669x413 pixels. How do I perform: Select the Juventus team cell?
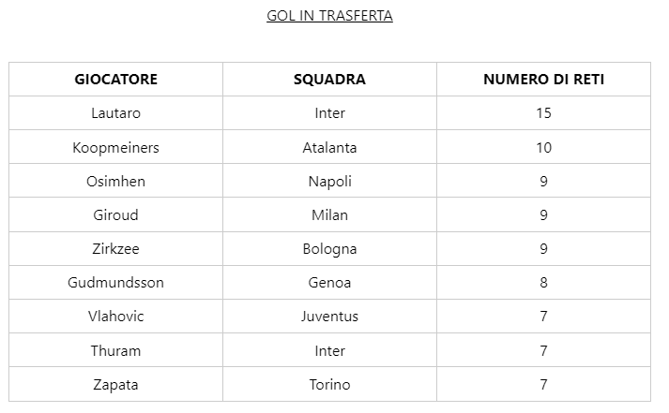(x=329, y=317)
